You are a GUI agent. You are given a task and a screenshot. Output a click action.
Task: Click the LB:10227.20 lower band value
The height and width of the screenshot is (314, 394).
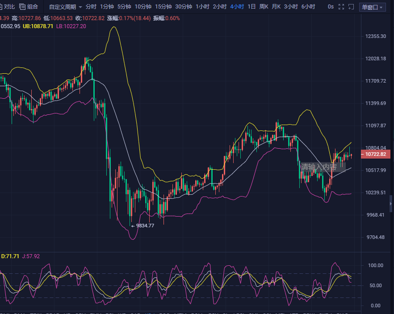(x=71, y=26)
